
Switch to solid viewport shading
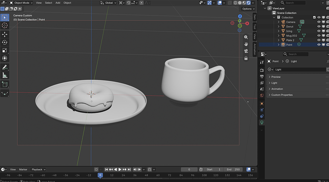pyautogui.click(x=240, y=3)
